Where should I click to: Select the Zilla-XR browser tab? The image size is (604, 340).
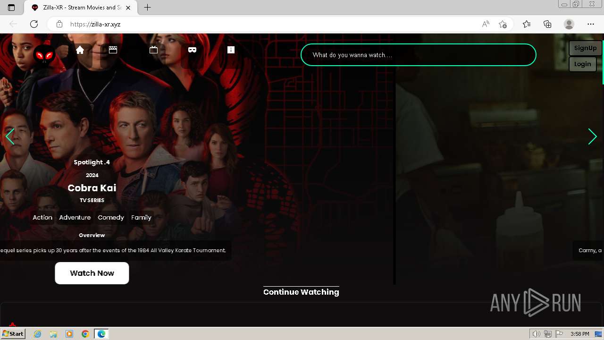click(x=82, y=8)
